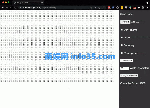Click the lock icon in address bar
Viewport: 150px width, 108px height.
coord(21,8)
